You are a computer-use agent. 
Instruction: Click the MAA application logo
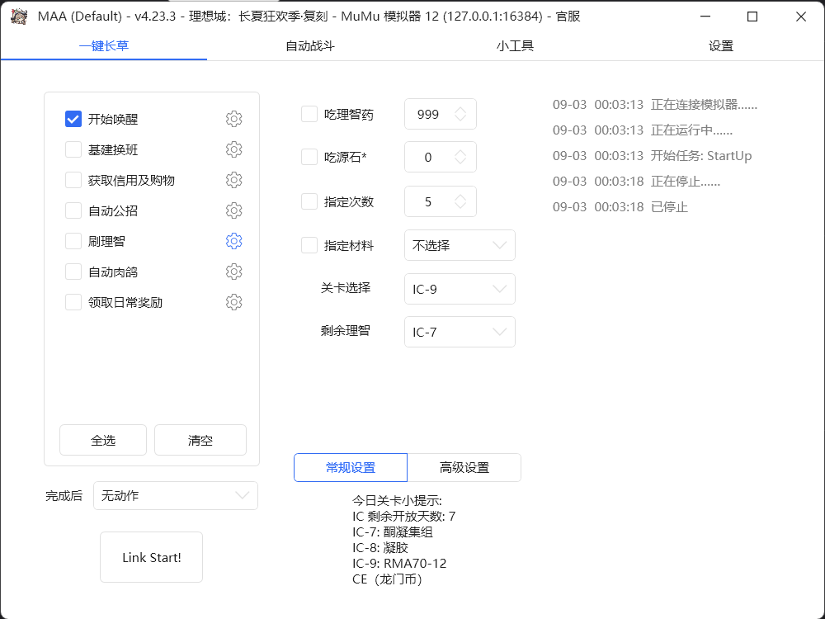(20, 17)
